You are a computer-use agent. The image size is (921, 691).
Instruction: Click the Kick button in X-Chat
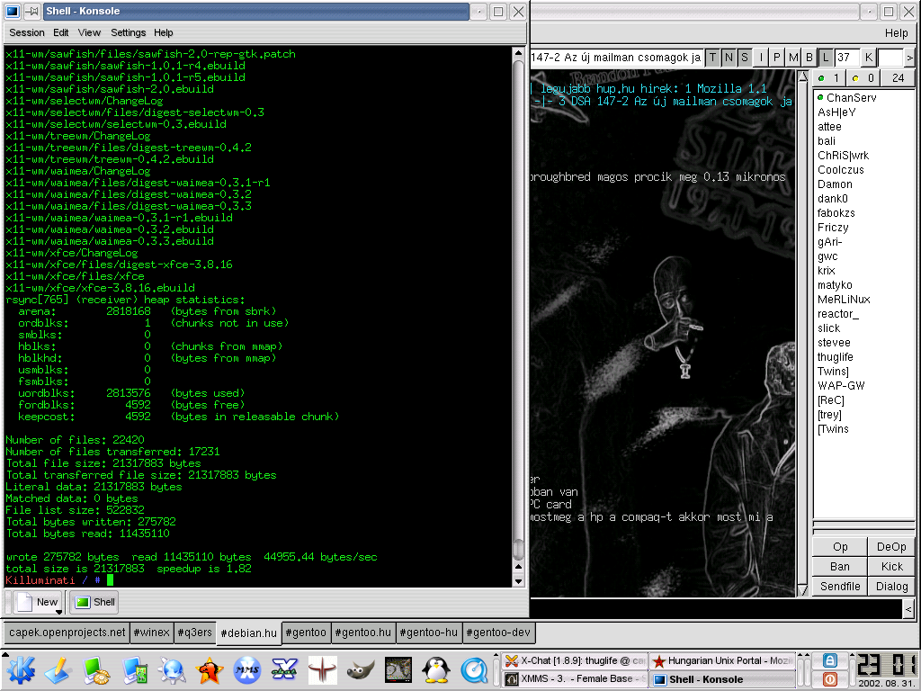click(891, 567)
